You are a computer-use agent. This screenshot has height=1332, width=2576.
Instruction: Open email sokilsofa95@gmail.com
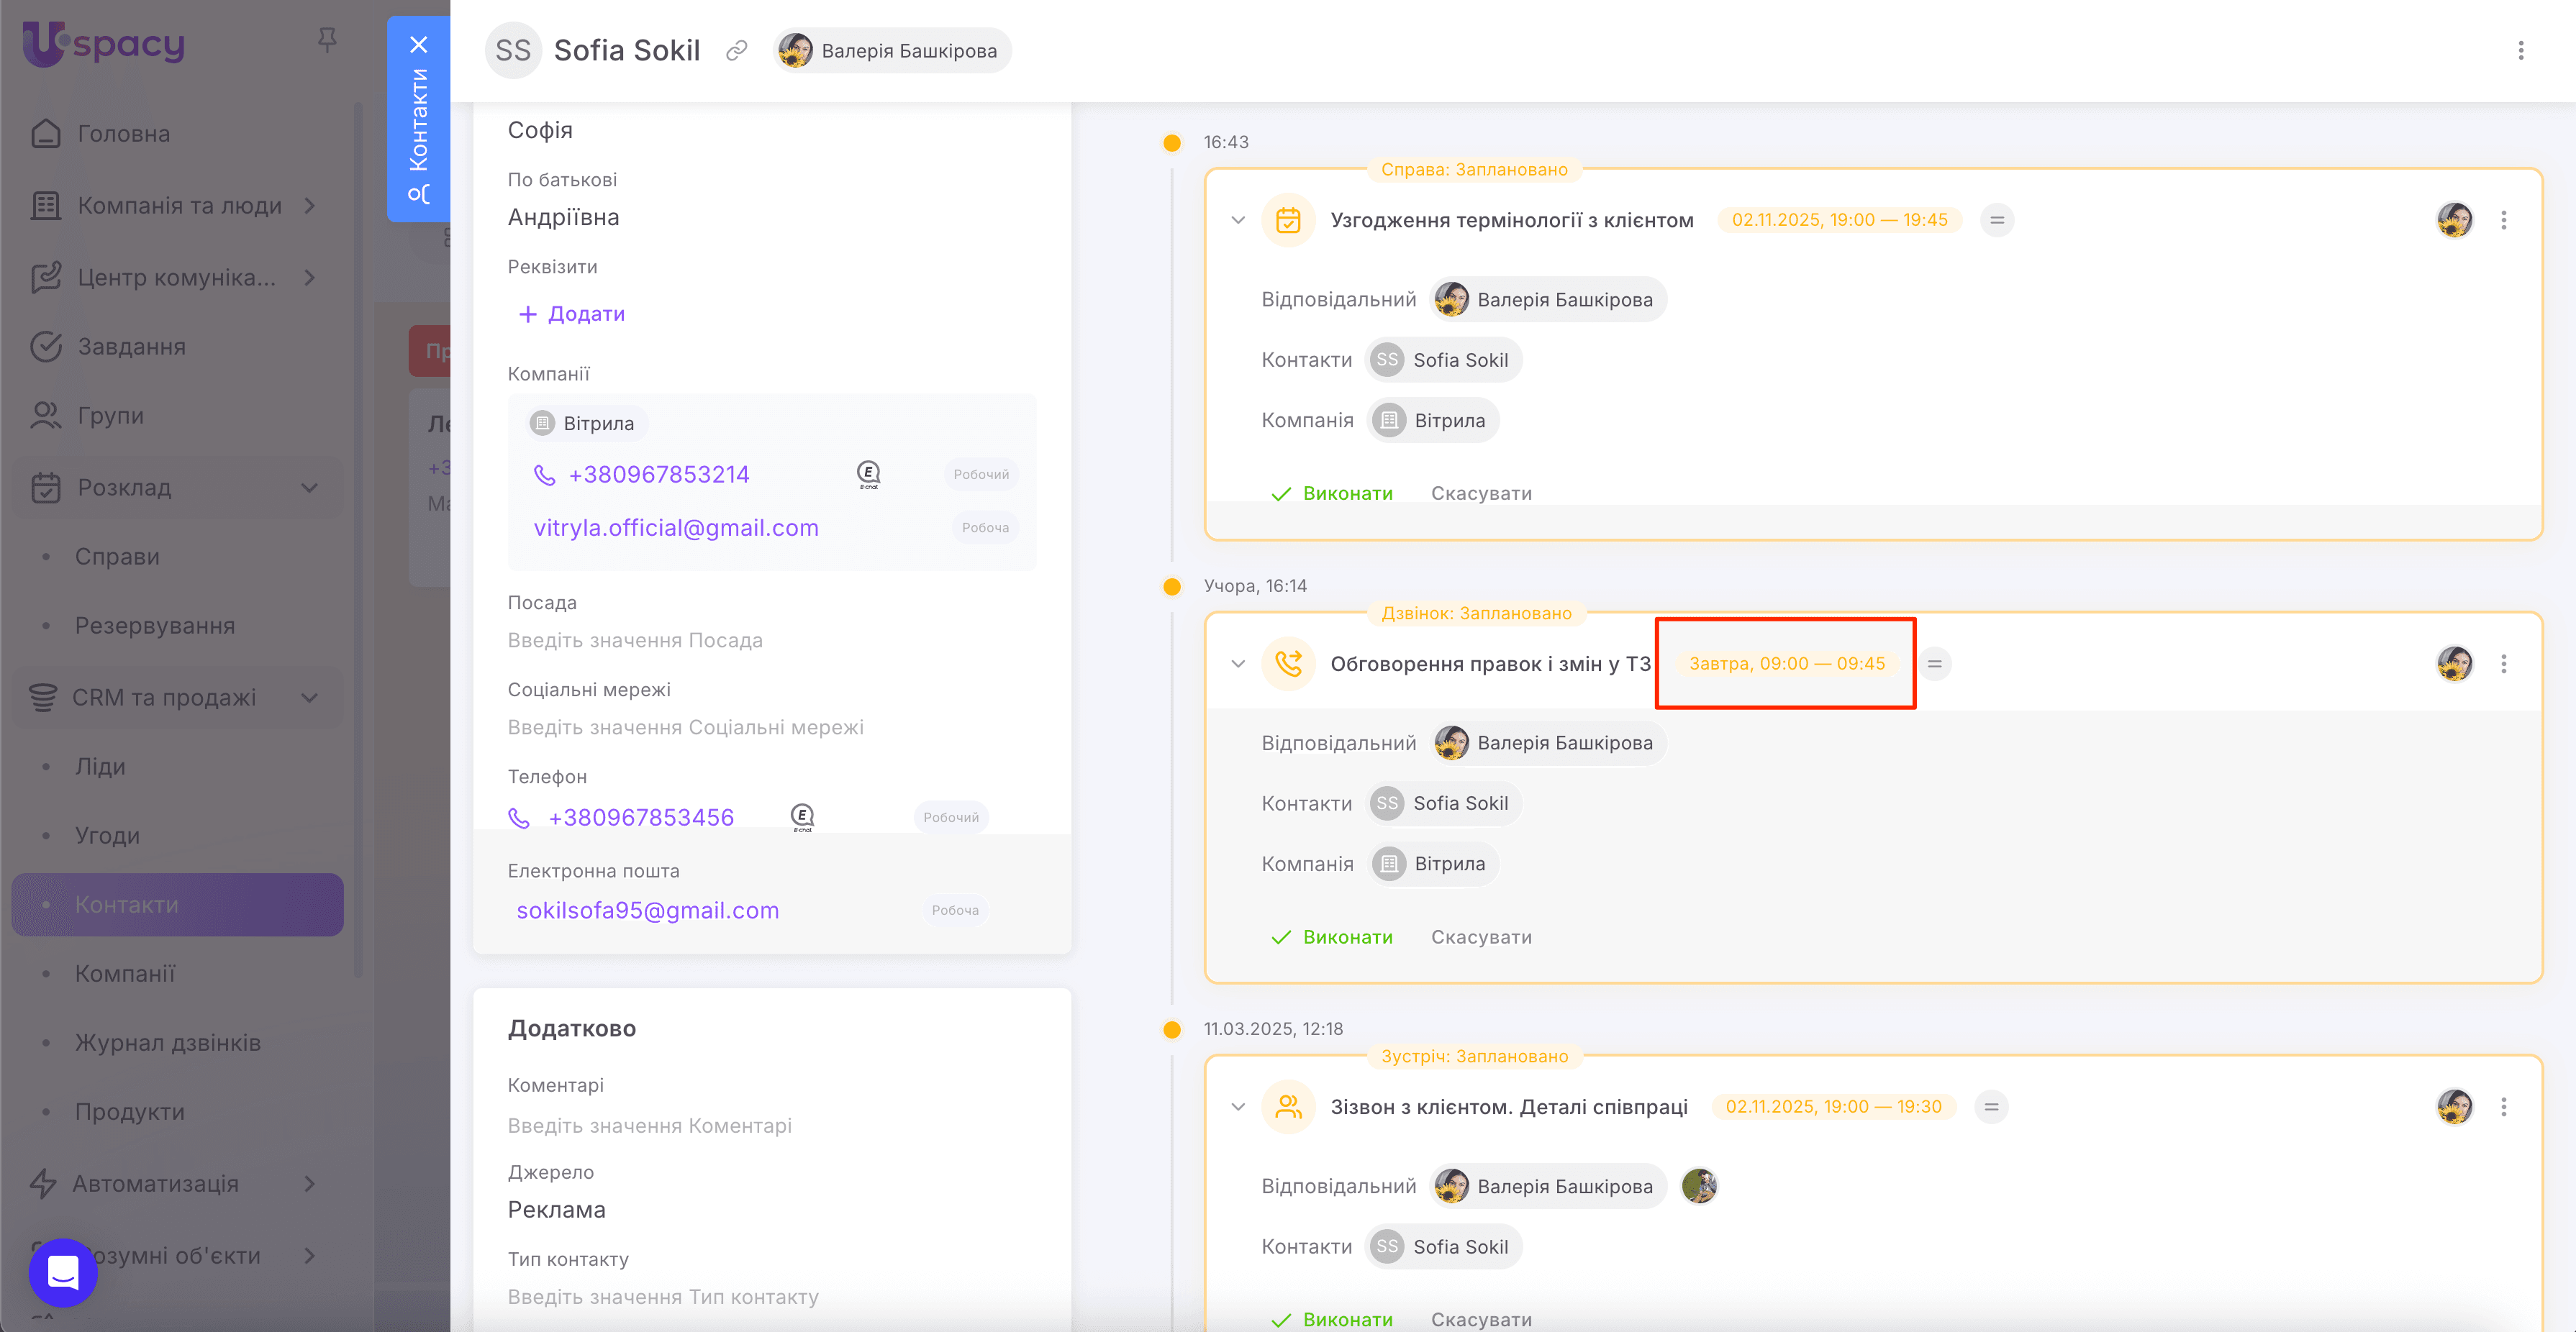[x=647, y=911]
